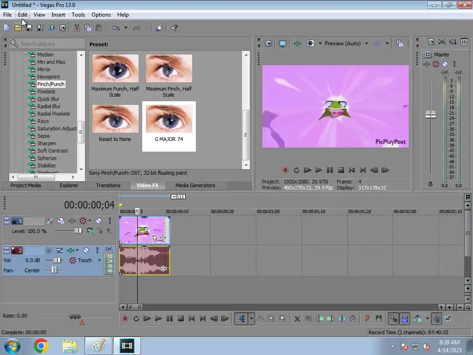
Task: Click the Insert Region icon
Action: [x=378, y=318]
